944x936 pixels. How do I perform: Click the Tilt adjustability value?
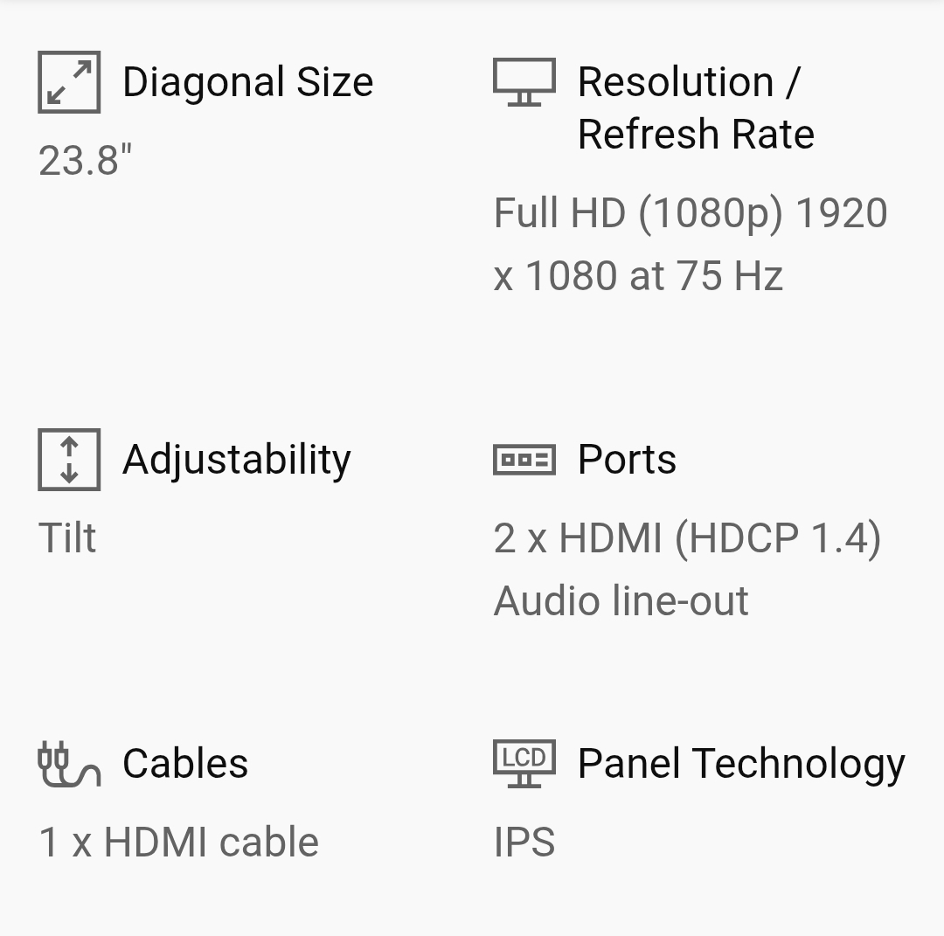[x=67, y=537]
